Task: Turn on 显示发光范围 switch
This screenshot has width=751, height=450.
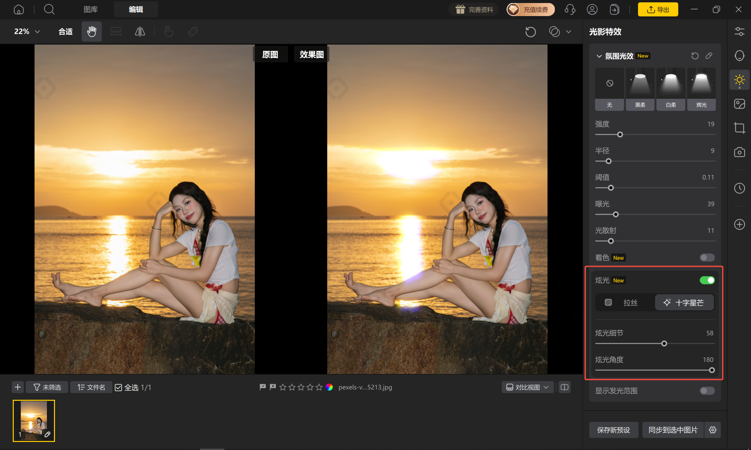Action: click(707, 391)
